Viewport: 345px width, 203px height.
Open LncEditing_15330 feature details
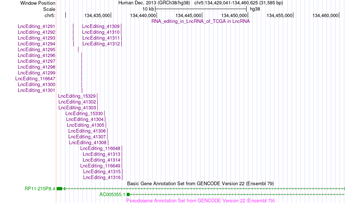pyautogui.click(x=84, y=114)
